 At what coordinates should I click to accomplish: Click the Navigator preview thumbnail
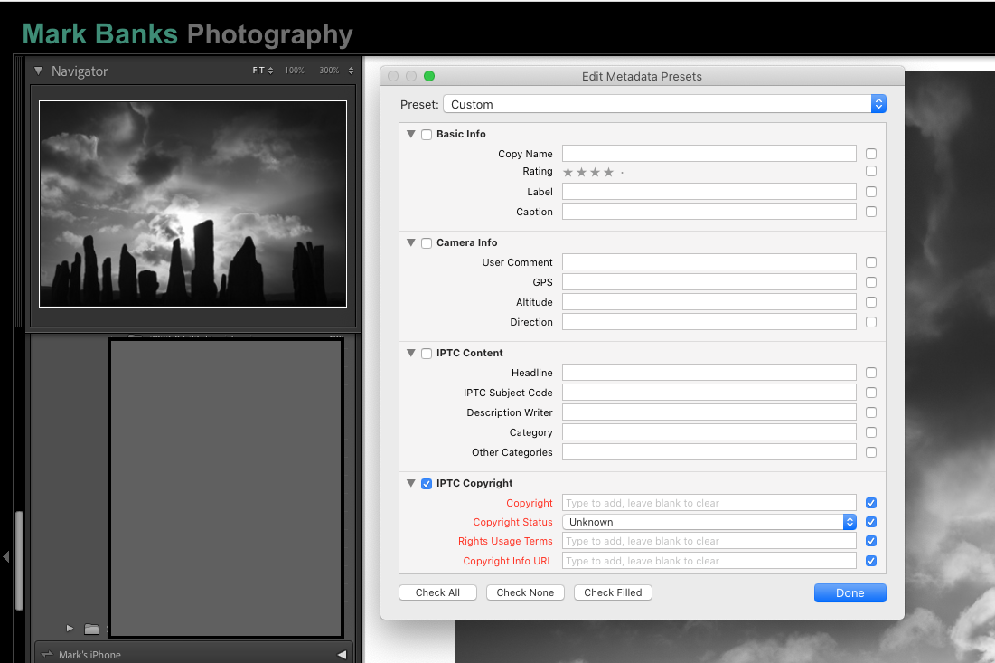point(192,204)
